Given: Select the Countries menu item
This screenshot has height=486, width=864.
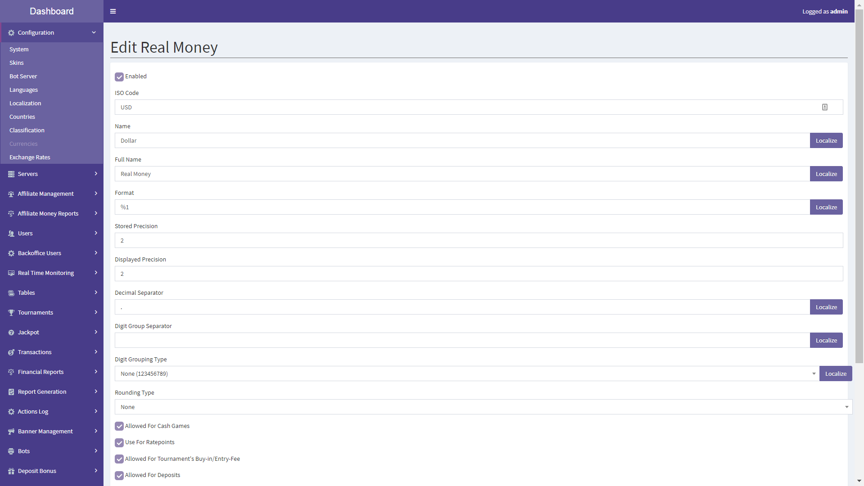Looking at the screenshot, I should pyautogui.click(x=22, y=116).
